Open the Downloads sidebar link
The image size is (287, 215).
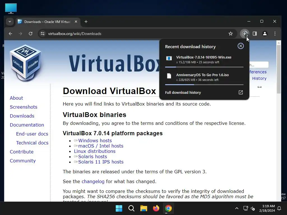tap(22, 116)
